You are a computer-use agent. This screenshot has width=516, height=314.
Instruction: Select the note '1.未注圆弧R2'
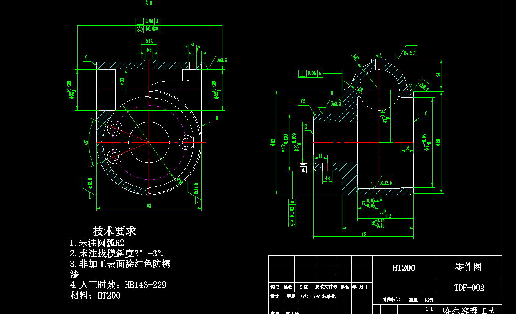(97, 243)
